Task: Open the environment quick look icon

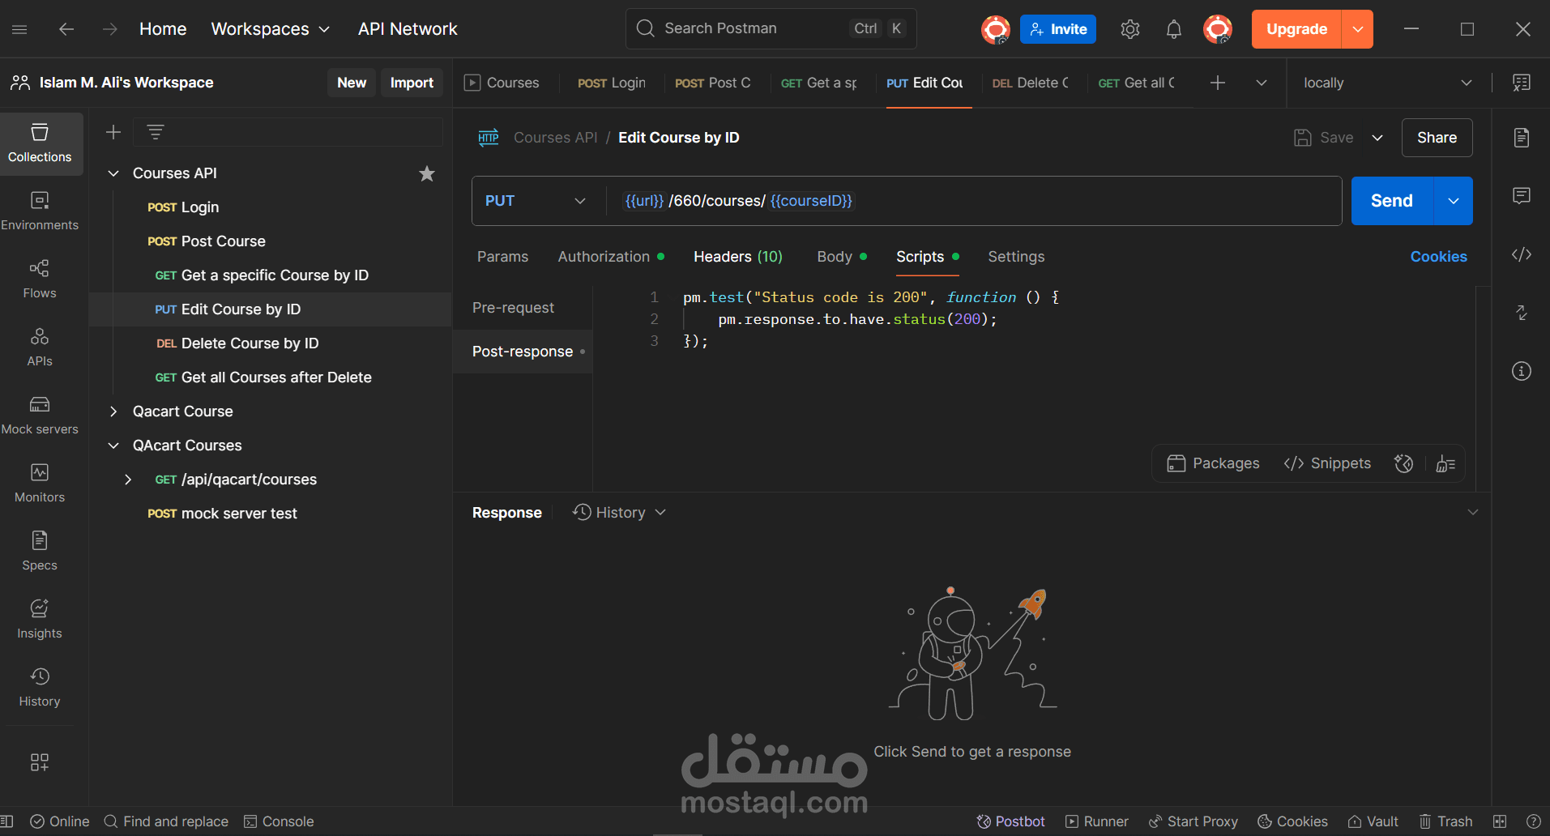Action: (x=1522, y=83)
